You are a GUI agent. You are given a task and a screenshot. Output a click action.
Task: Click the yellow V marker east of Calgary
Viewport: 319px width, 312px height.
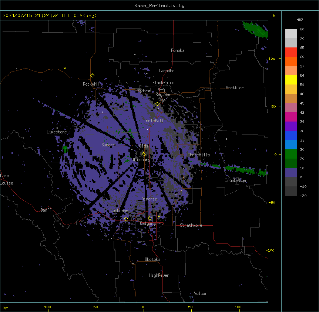[x=159, y=216]
